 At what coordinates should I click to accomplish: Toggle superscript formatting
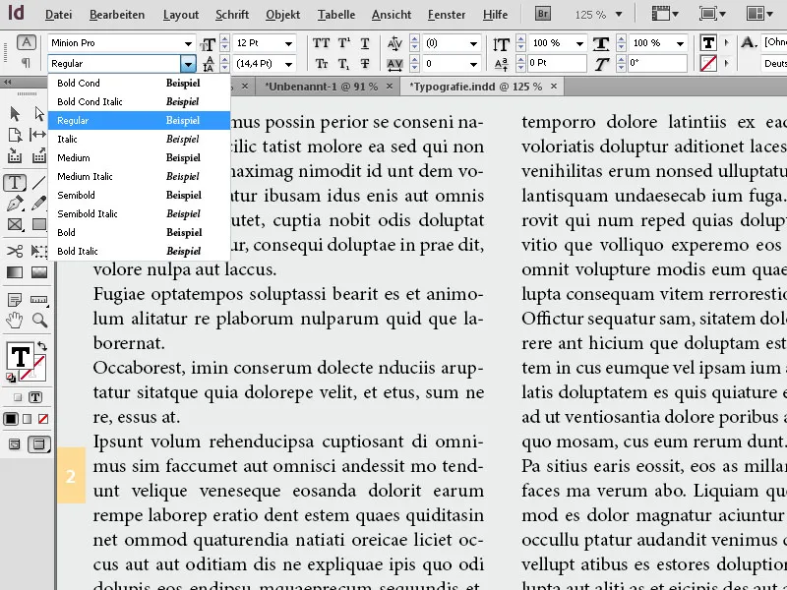(343, 43)
